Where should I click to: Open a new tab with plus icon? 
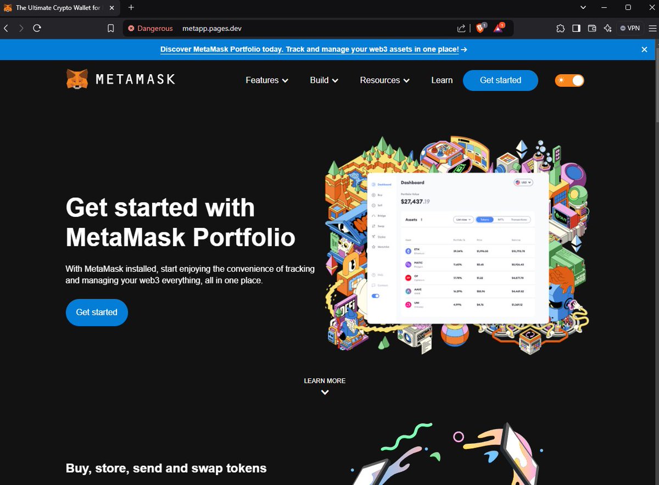pyautogui.click(x=131, y=8)
